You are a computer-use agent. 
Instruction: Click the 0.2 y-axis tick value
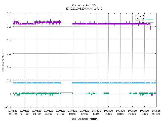[9, 67]
